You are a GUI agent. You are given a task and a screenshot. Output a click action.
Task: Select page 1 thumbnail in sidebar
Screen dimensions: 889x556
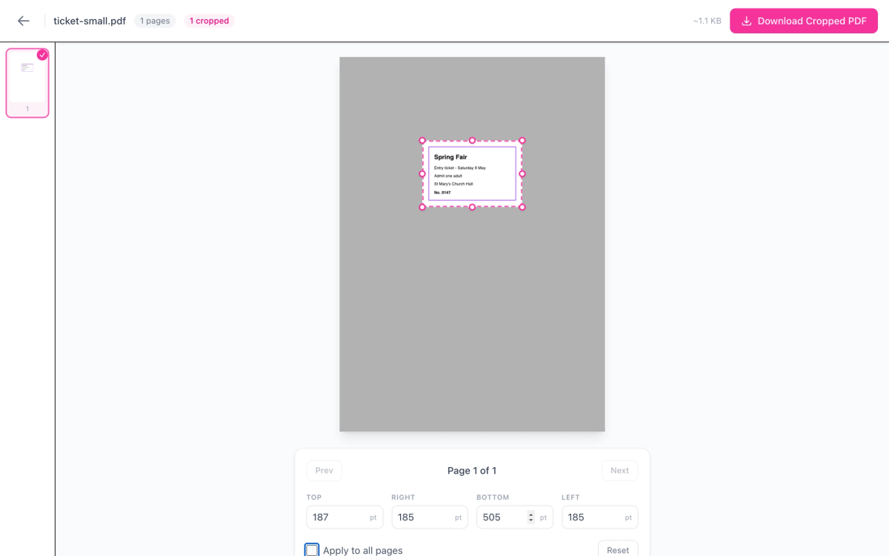(x=27, y=83)
